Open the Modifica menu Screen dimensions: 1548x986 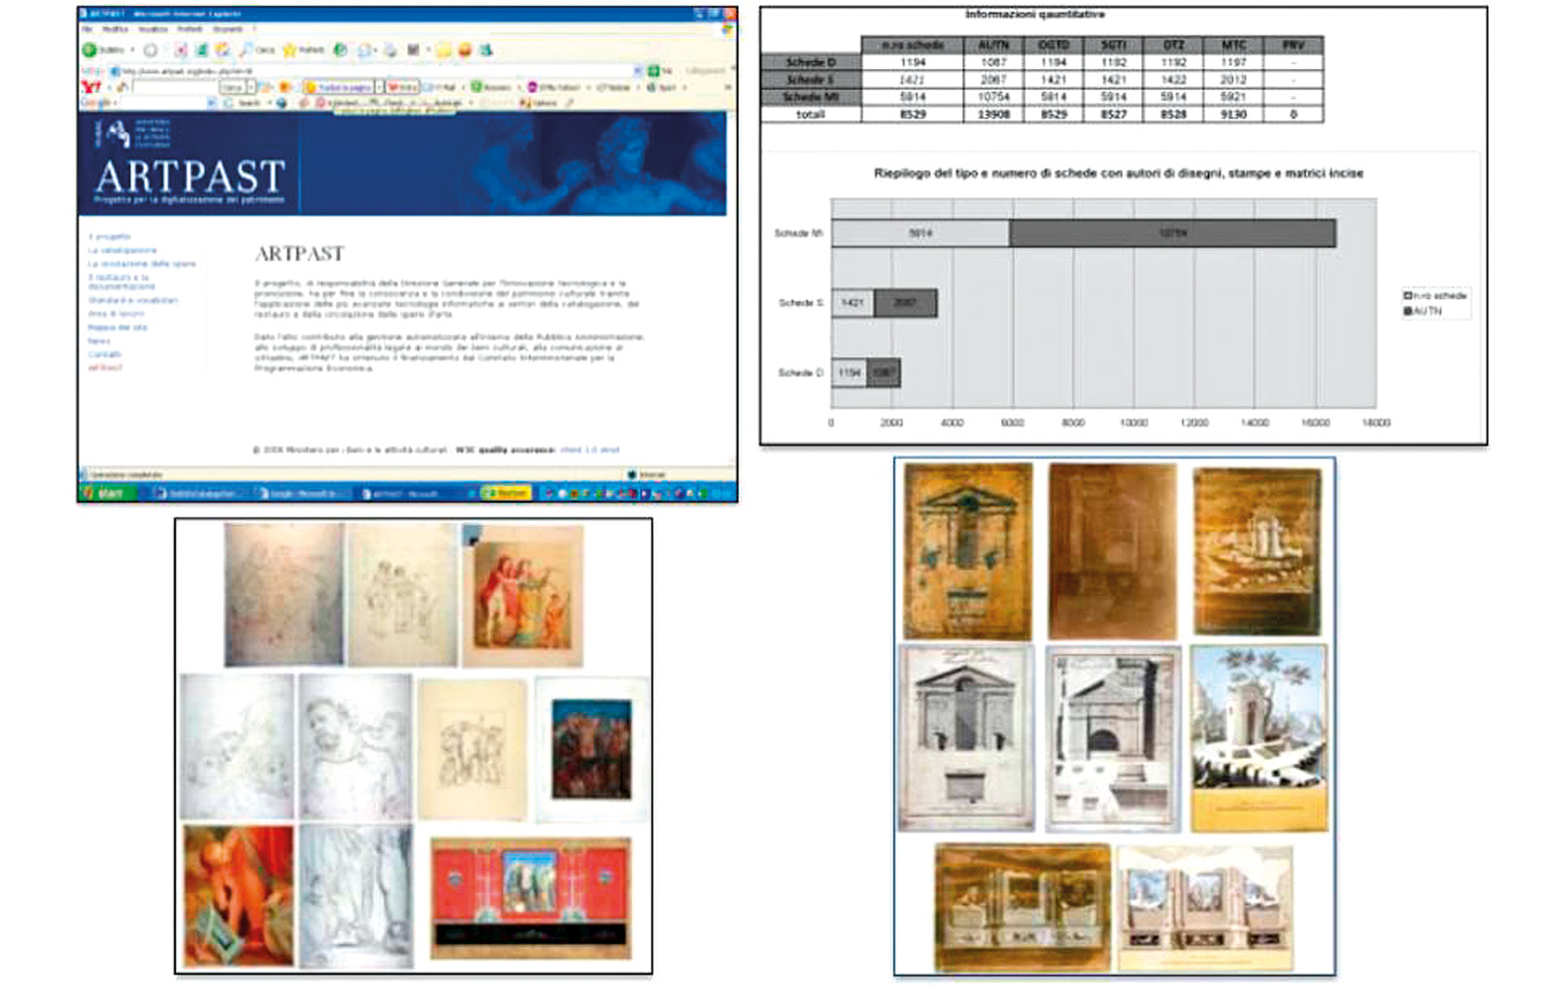tap(115, 29)
